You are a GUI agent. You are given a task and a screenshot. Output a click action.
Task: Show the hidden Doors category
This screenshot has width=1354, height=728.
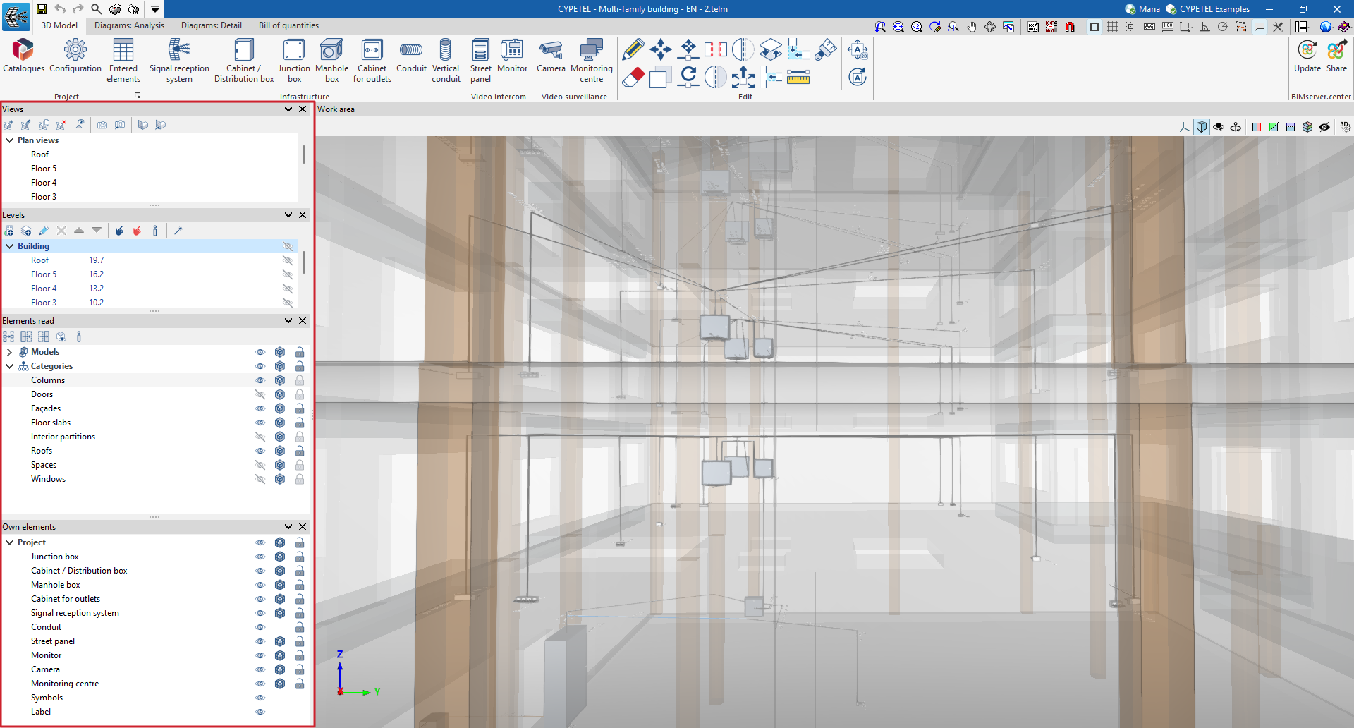click(x=260, y=394)
